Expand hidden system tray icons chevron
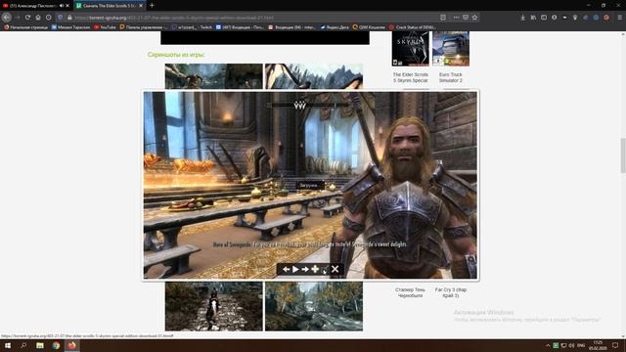The height and width of the screenshot is (352, 626). click(548, 345)
